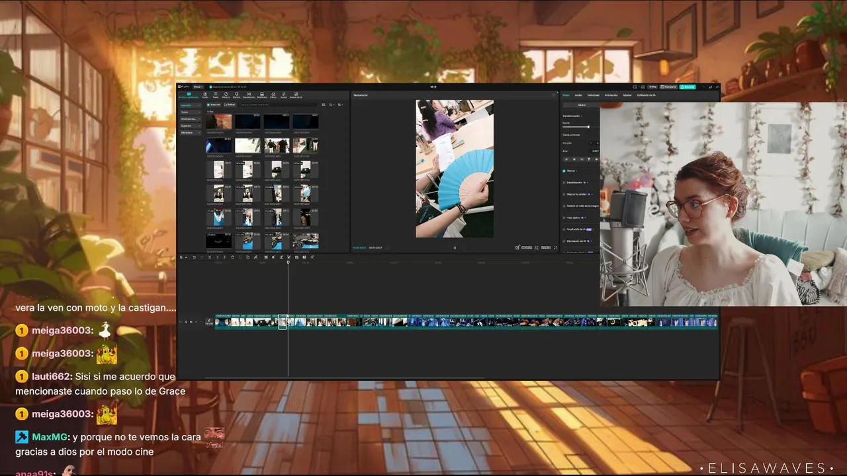Expand the Espacios sidebar section
The image size is (847, 476).
pyautogui.click(x=191, y=126)
